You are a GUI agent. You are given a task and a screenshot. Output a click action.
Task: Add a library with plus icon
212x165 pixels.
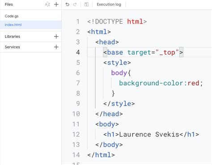tap(56, 37)
